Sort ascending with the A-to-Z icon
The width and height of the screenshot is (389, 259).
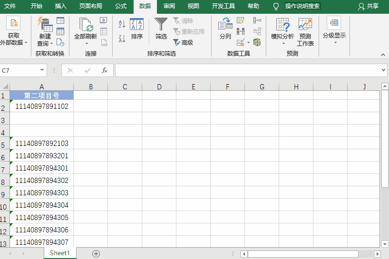click(x=122, y=24)
